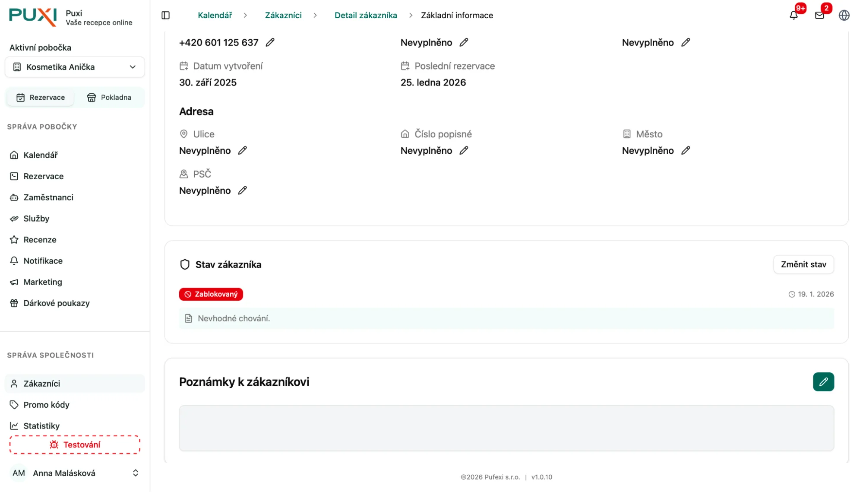The width and height of the screenshot is (863, 492).
Task: Edit the Ulice street field pencil
Action: (243, 150)
